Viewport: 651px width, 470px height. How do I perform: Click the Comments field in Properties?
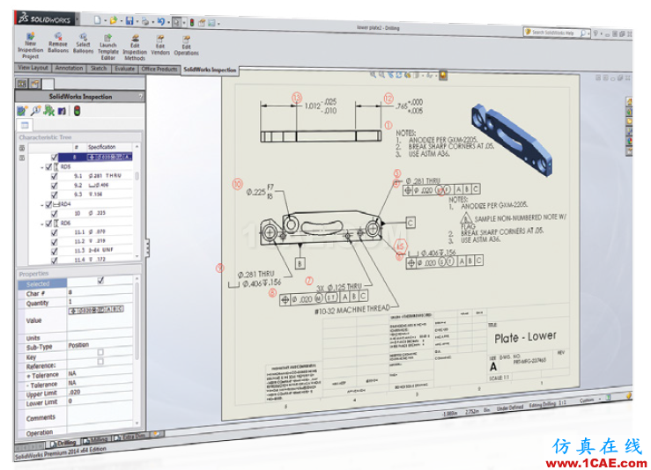tap(100, 415)
